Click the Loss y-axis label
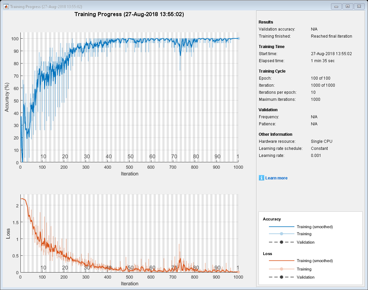Viewport: 368px width, 290px height. [x=8, y=234]
